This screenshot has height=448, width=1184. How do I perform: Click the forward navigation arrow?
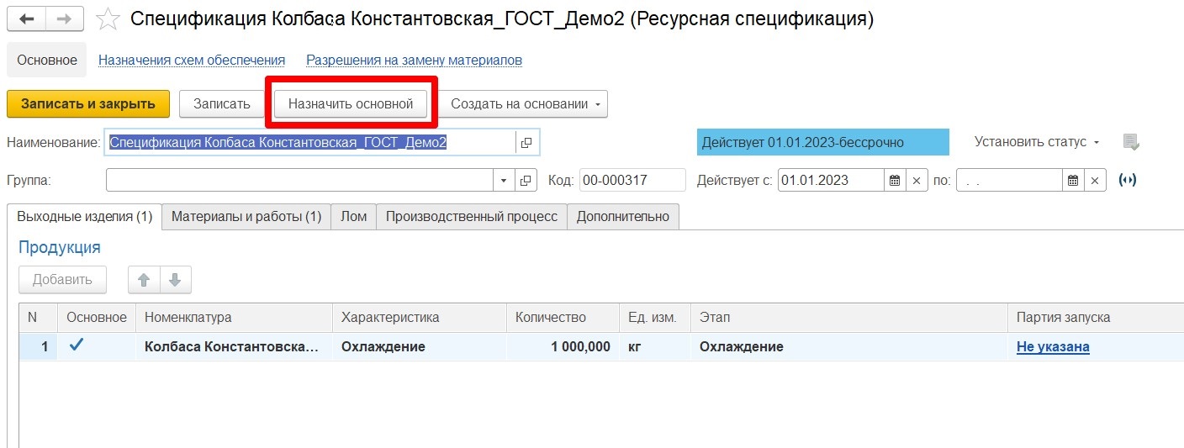click(65, 18)
